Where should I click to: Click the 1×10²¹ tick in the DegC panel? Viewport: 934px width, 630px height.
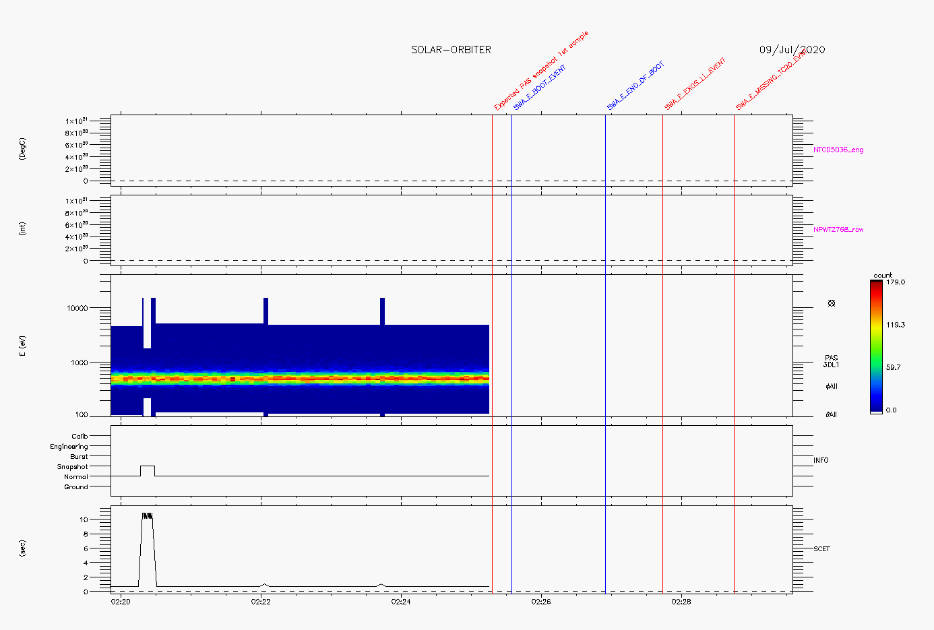pos(77,121)
